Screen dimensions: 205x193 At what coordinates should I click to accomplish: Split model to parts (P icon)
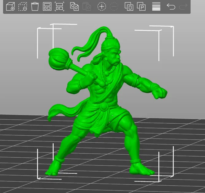coord(141,6)
